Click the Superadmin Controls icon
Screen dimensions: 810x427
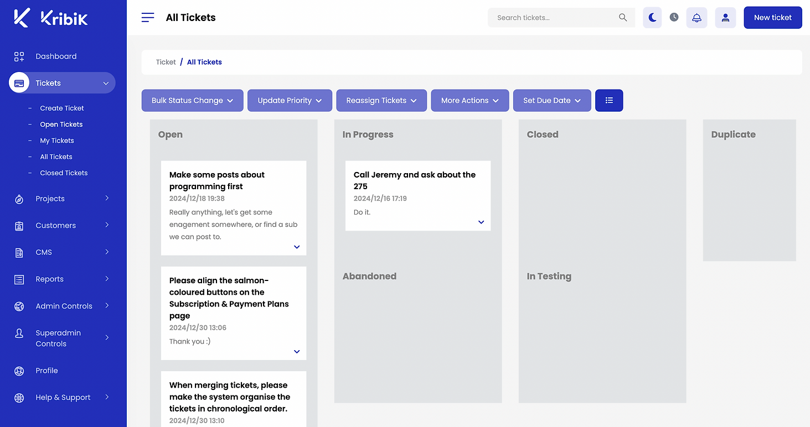[x=19, y=333]
